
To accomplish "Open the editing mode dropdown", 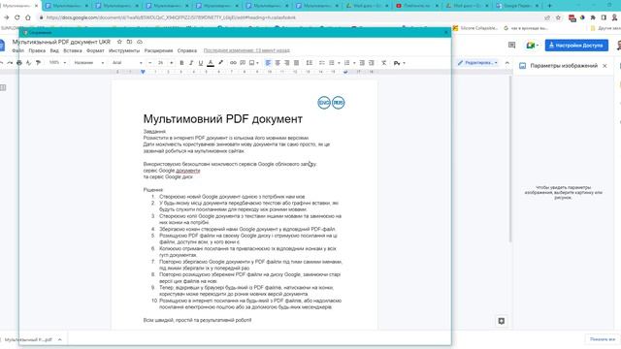I will click(x=477, y=62).
